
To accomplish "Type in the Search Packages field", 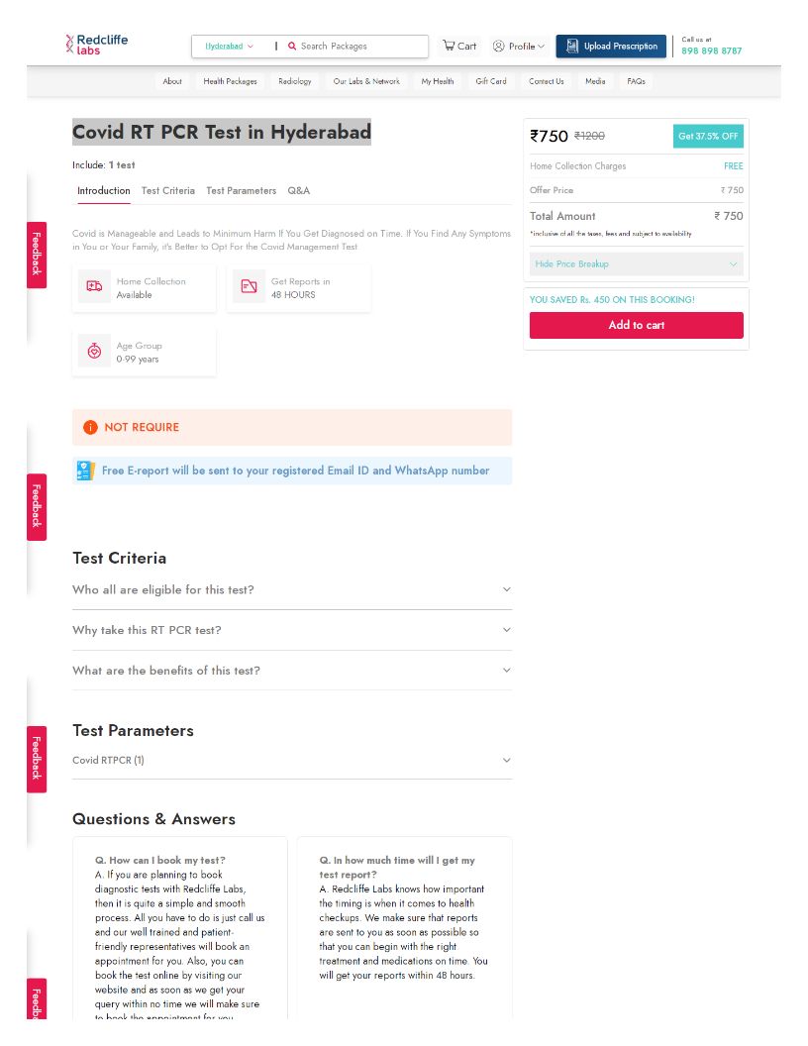I will pyautogui.click(x=359, y=47).
